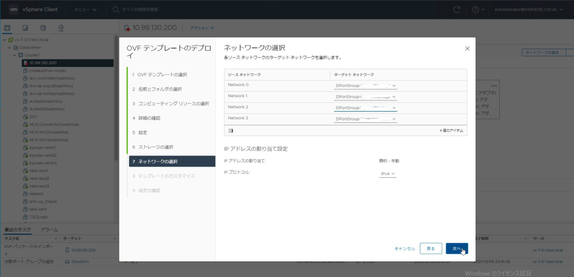Click the inventory tree scrollbar
Screen dimensions: 574x277
click(x=115, y=98)
